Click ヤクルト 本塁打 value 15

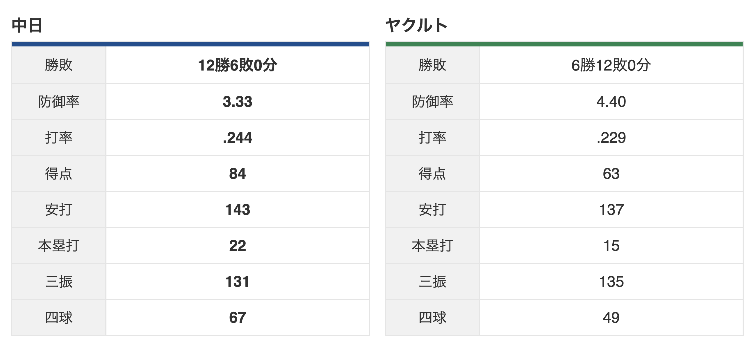tap(611, 246)
